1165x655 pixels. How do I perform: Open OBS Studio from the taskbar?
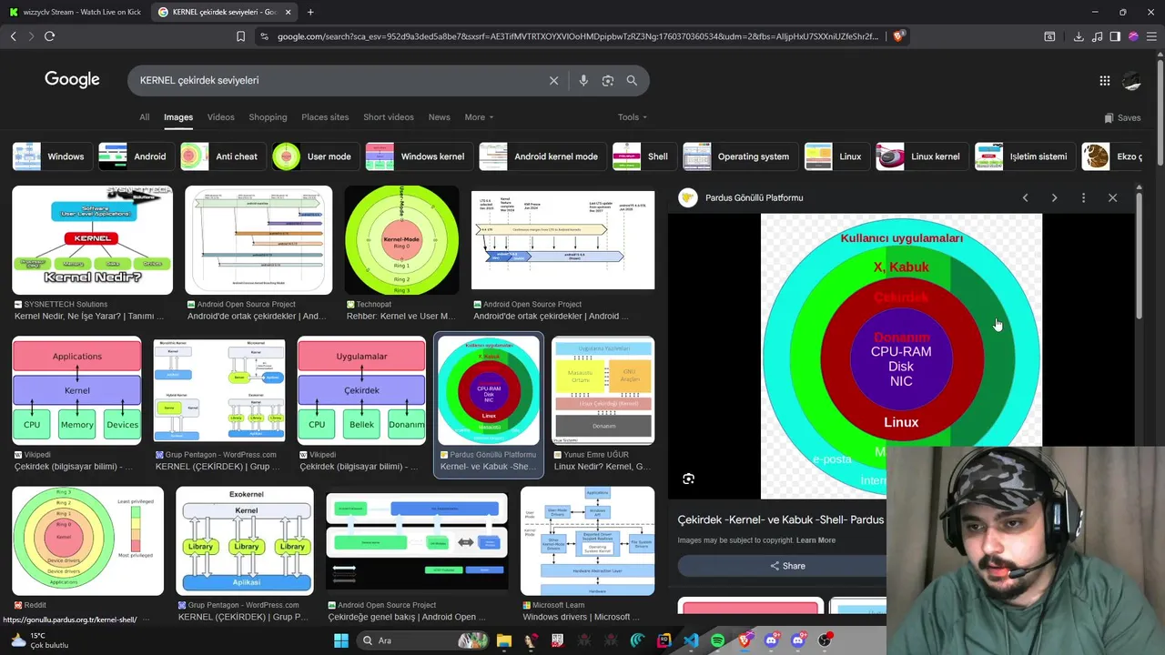coord(825,640)
